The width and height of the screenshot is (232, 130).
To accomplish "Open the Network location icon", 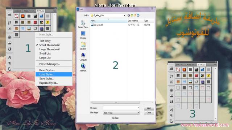I will (83, 68).
